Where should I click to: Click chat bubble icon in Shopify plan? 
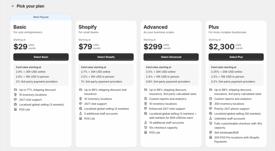pos(81,104)
